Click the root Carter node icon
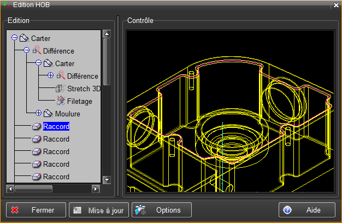This screenshot has width=342, height=223. tap(24, 38)
